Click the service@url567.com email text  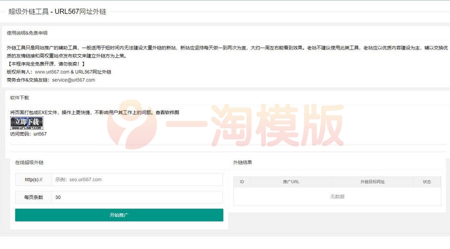73,80
